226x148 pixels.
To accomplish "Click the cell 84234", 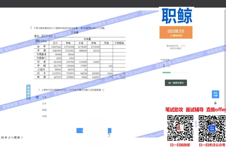I will click(84, 73).
